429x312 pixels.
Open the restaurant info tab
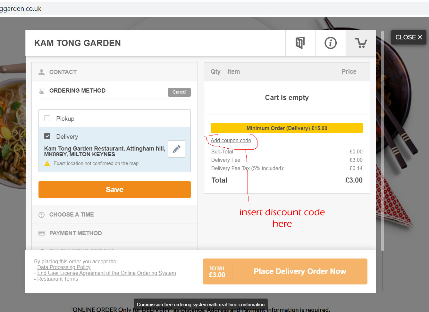click(x=331, y=43)
